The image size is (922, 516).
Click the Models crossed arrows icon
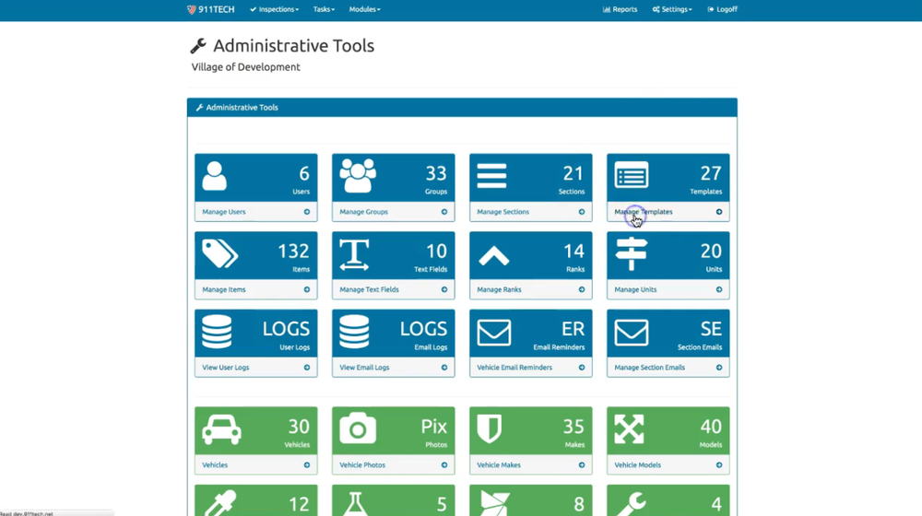[x=629, y=429]
